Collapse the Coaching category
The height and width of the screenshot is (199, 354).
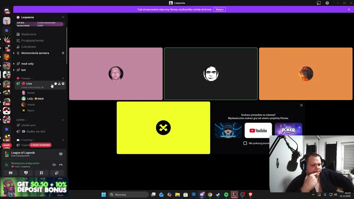[x=26, y=140]
